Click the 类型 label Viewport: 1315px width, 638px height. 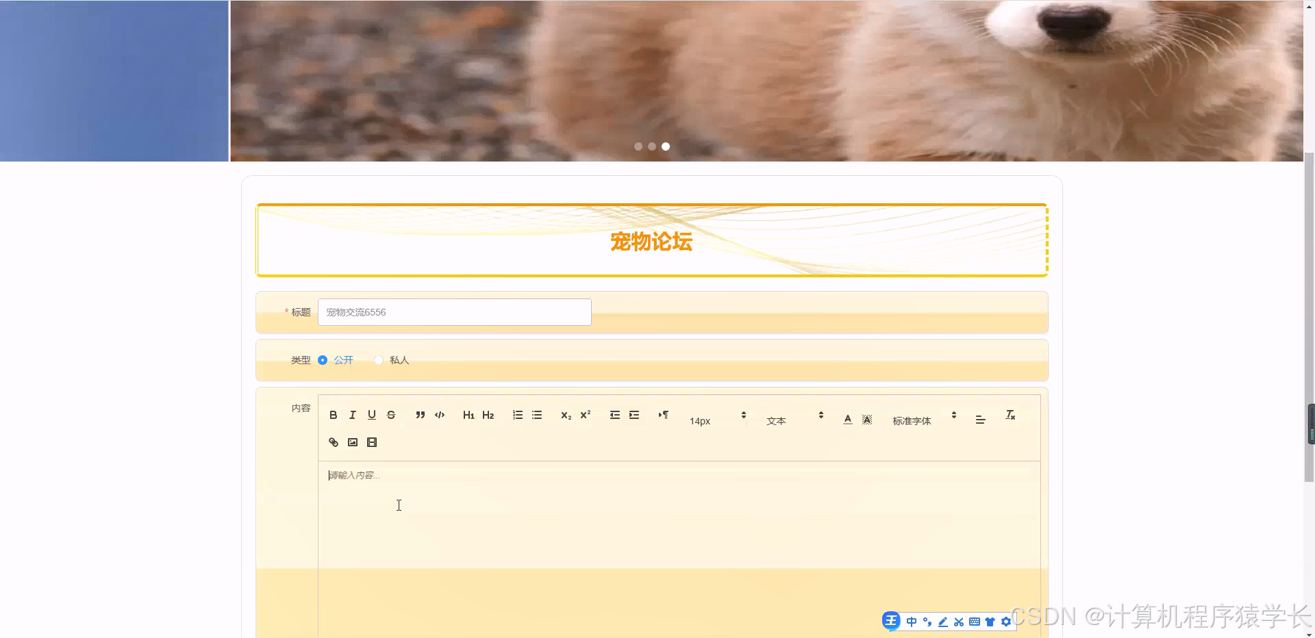coord(301,360)
